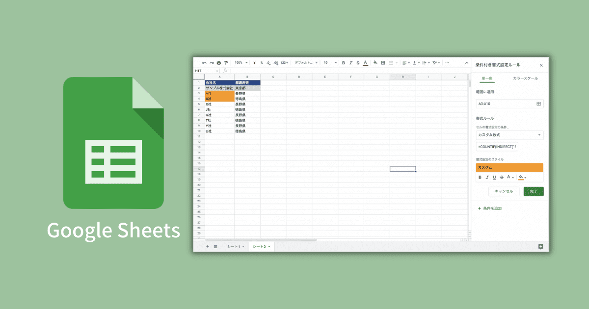Screen dimensions: 589x309
Task: Toggle strikethrough in rule style toolbar
Action: [501, 177]
